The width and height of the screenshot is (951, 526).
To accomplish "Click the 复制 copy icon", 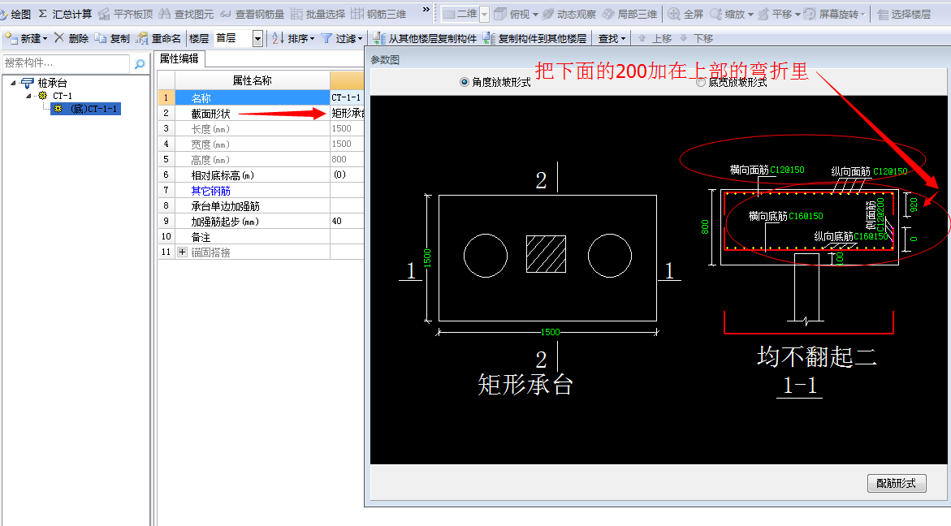I will click(x=101, y=38).
